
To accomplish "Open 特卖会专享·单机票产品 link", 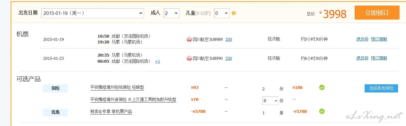I will click(x=111, y=111).
